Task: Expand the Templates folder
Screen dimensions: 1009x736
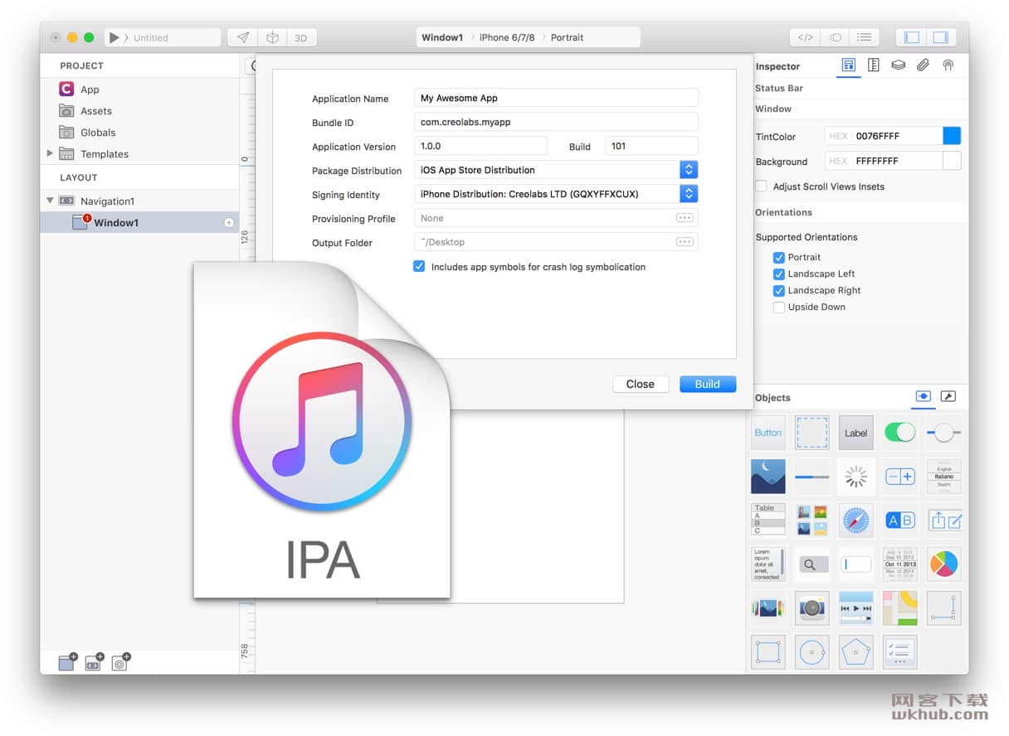Action: 50,153
